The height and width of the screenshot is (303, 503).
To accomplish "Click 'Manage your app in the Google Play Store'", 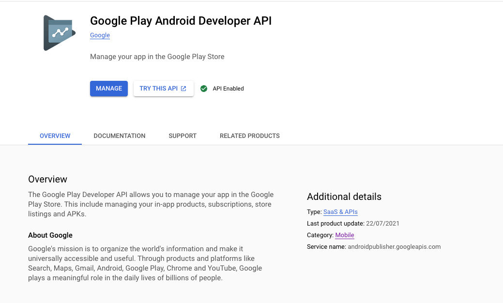I will tap(157, 57).
